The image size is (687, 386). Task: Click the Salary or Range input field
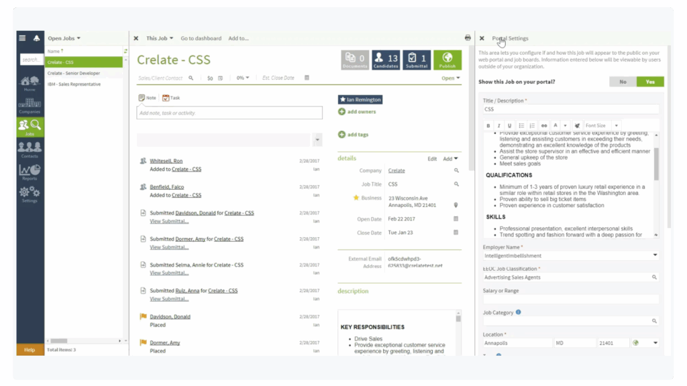point(570,300)
